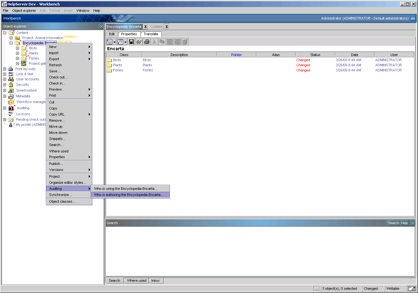
Task: Select Publish... in context menu
Action: point(69,164)
